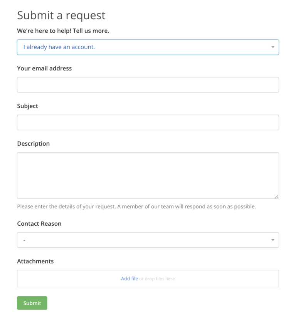Click the dash placeholder in Contact Reason
Viewport: 296px width, 312px height.
(24, 240)
